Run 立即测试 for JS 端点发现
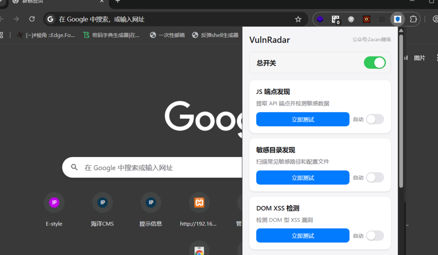 [x=302, y=119]
